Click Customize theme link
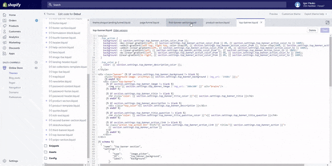This screenshot has height=166, width=332. [291, 14]
